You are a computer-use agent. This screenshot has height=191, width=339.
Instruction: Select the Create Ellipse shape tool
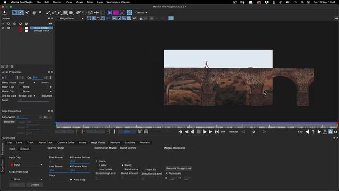tap(70, 13)
